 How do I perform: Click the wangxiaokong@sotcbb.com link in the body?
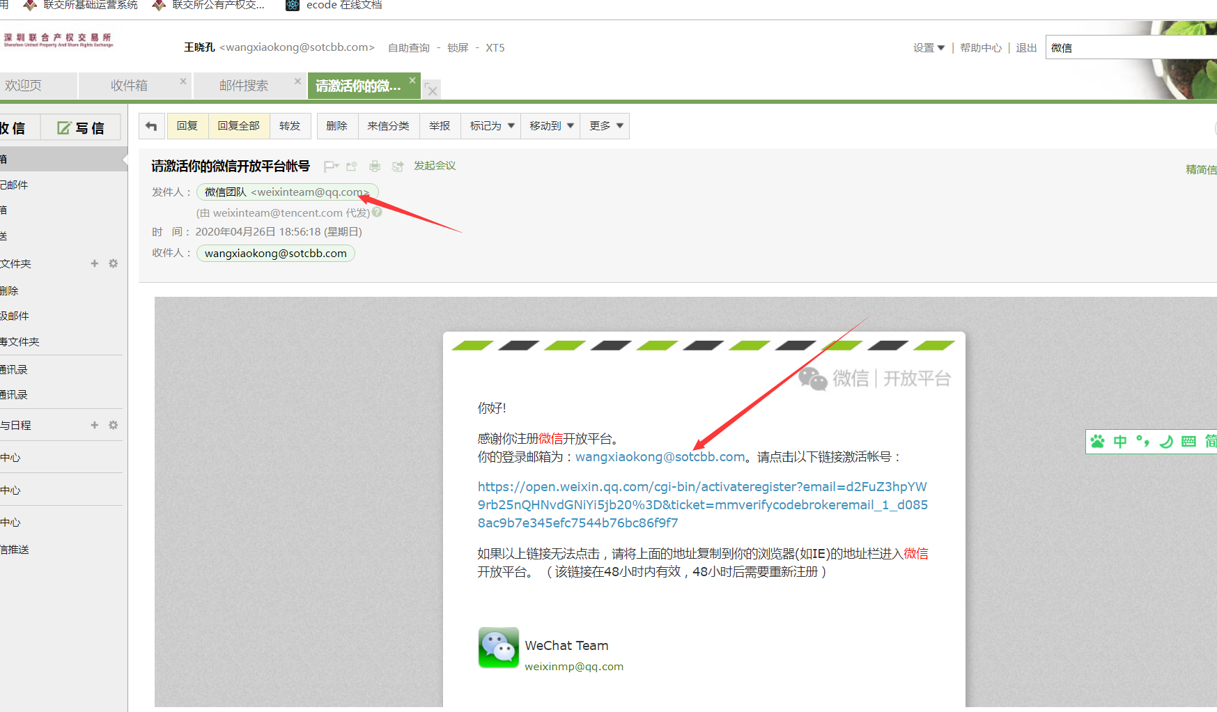[x=660, y=457]
